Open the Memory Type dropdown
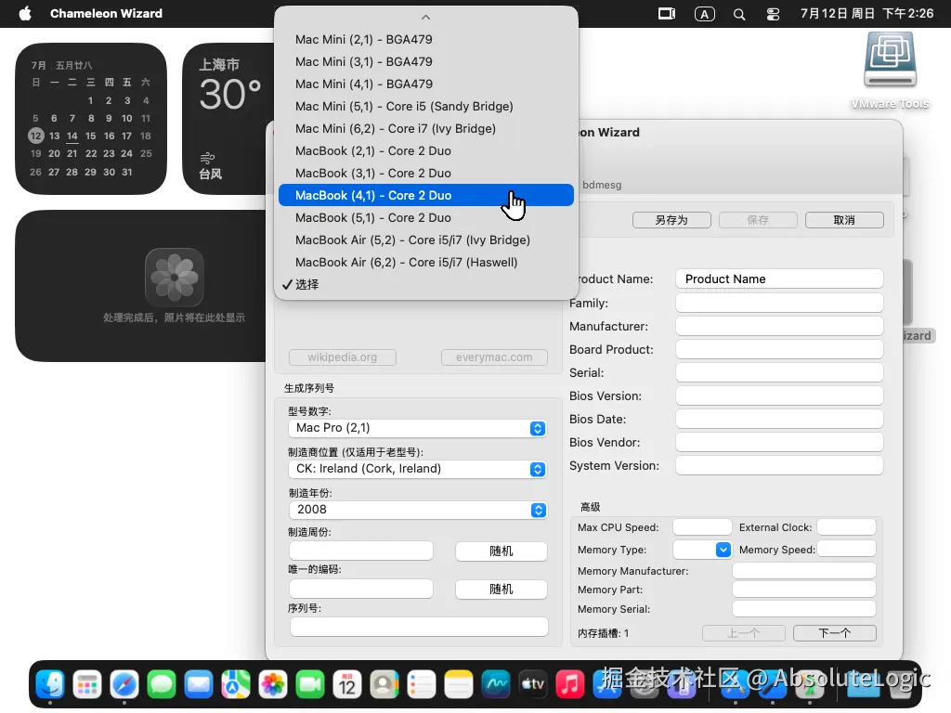951x713 pixels. pos(702,550)
